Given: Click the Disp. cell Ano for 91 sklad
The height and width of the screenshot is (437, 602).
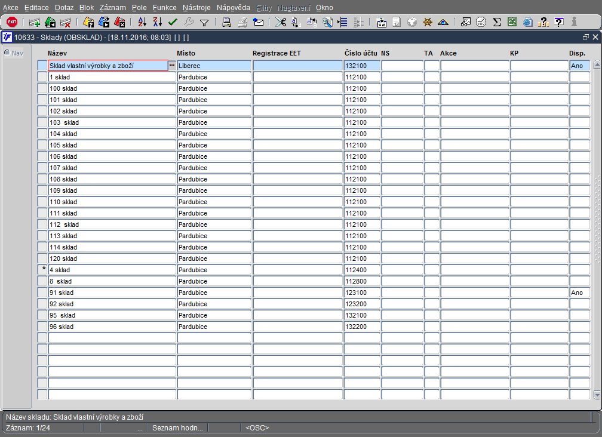Looking at the screenshot, I should [580, 293].
